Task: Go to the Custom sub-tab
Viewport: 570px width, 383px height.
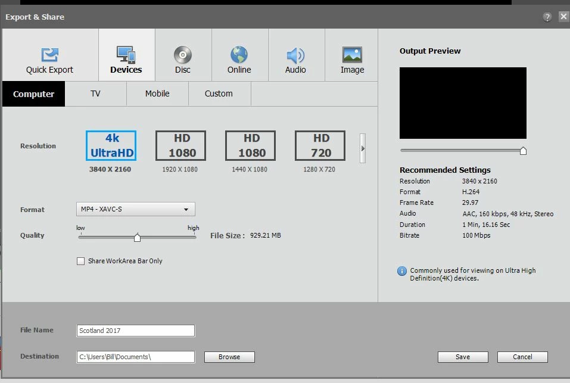Action: [219, 94]
